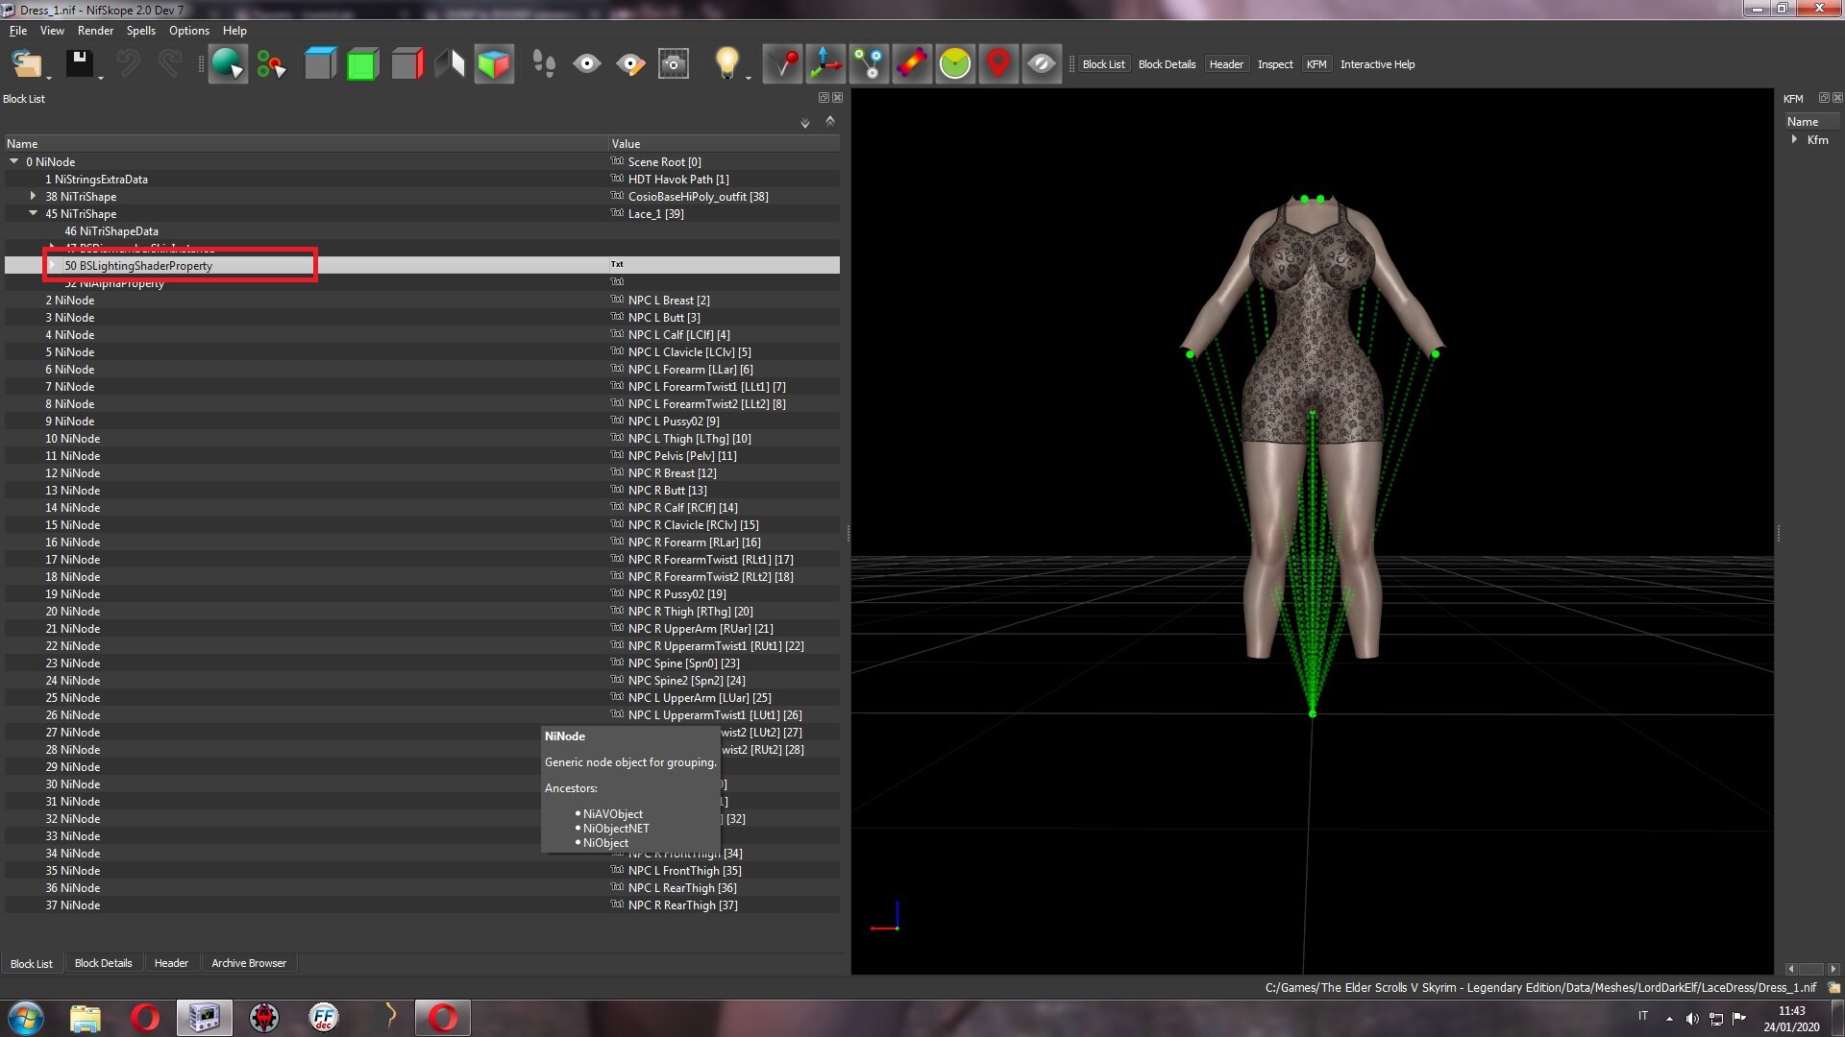1845x1037 pixels.
Task: Toggle the hidden objects crossed eye icon
Action: (x=1042, y=64)
